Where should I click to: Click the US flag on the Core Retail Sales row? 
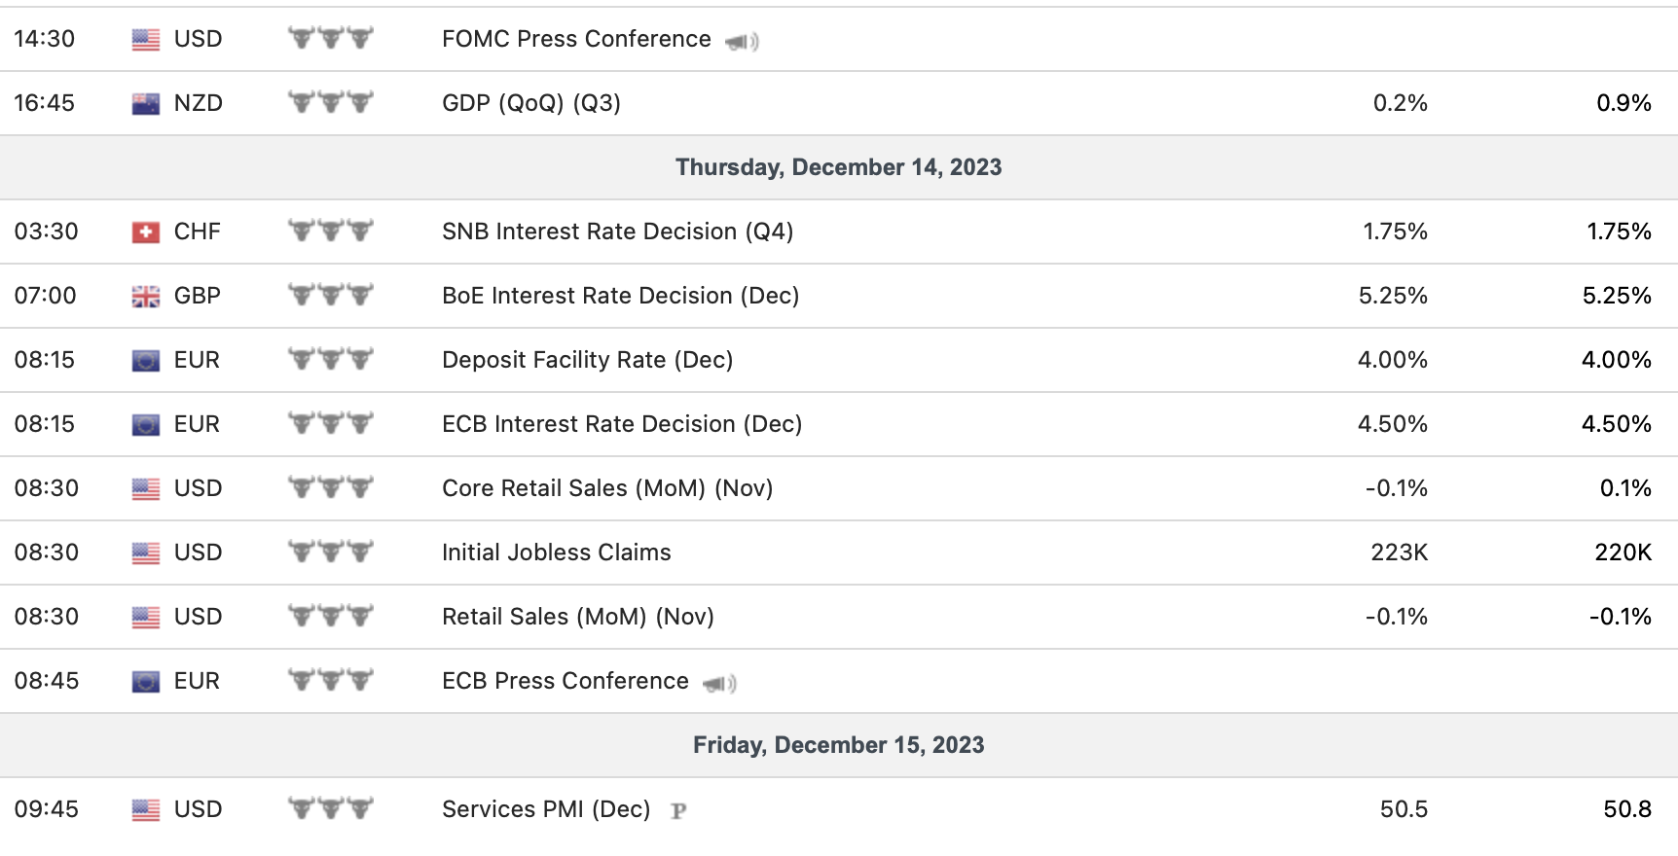(146, 489)
